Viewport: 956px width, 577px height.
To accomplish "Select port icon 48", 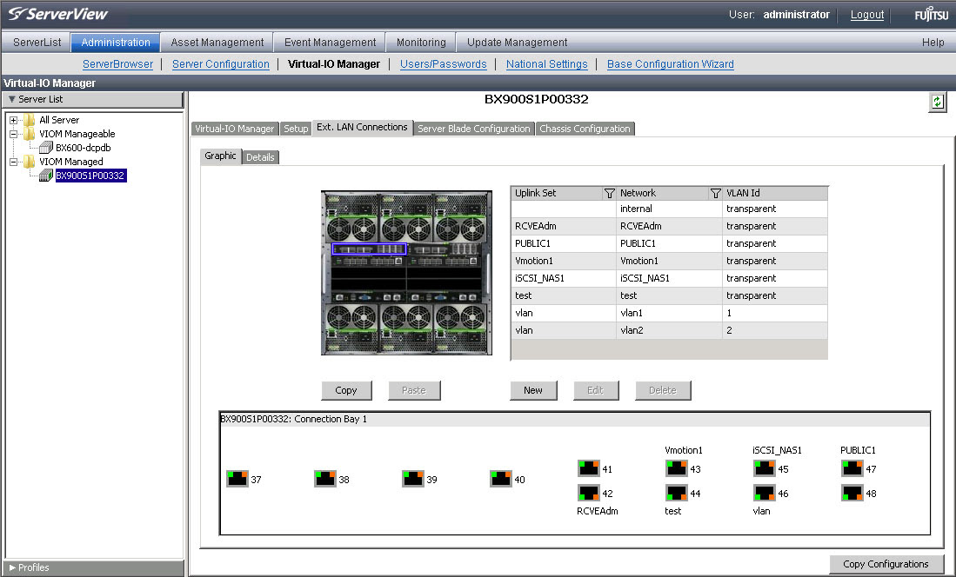I will [x=852, y=493].
